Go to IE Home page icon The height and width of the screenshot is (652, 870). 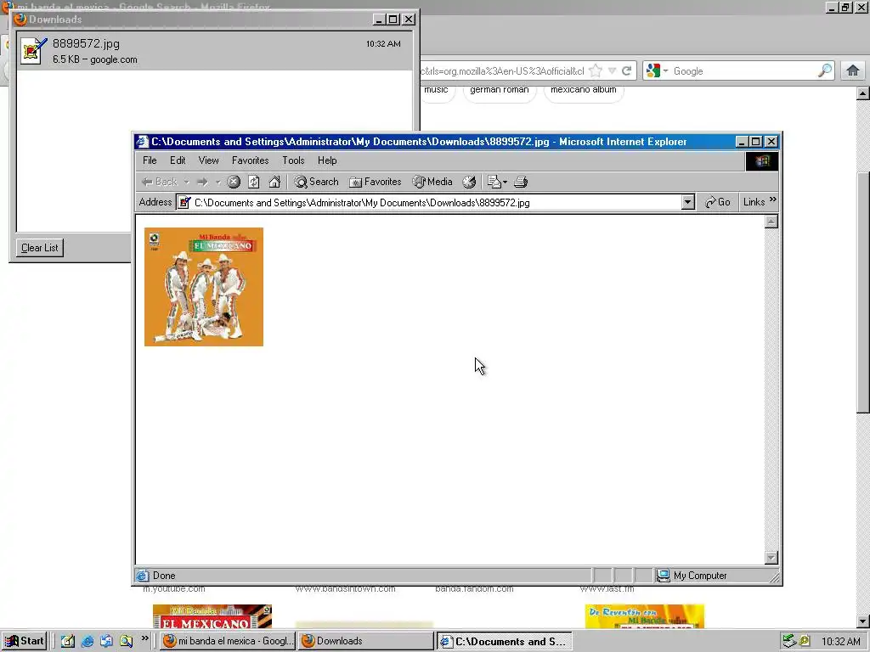274,182
